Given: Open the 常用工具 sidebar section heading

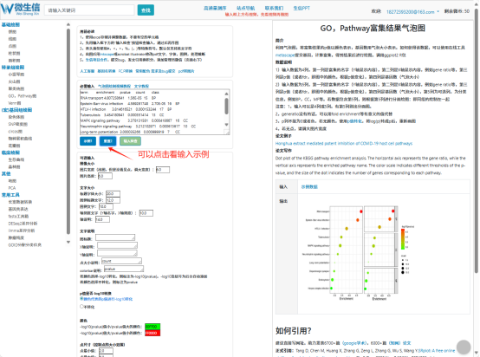Looking at the screenshot, I should [x=10, y=195].
